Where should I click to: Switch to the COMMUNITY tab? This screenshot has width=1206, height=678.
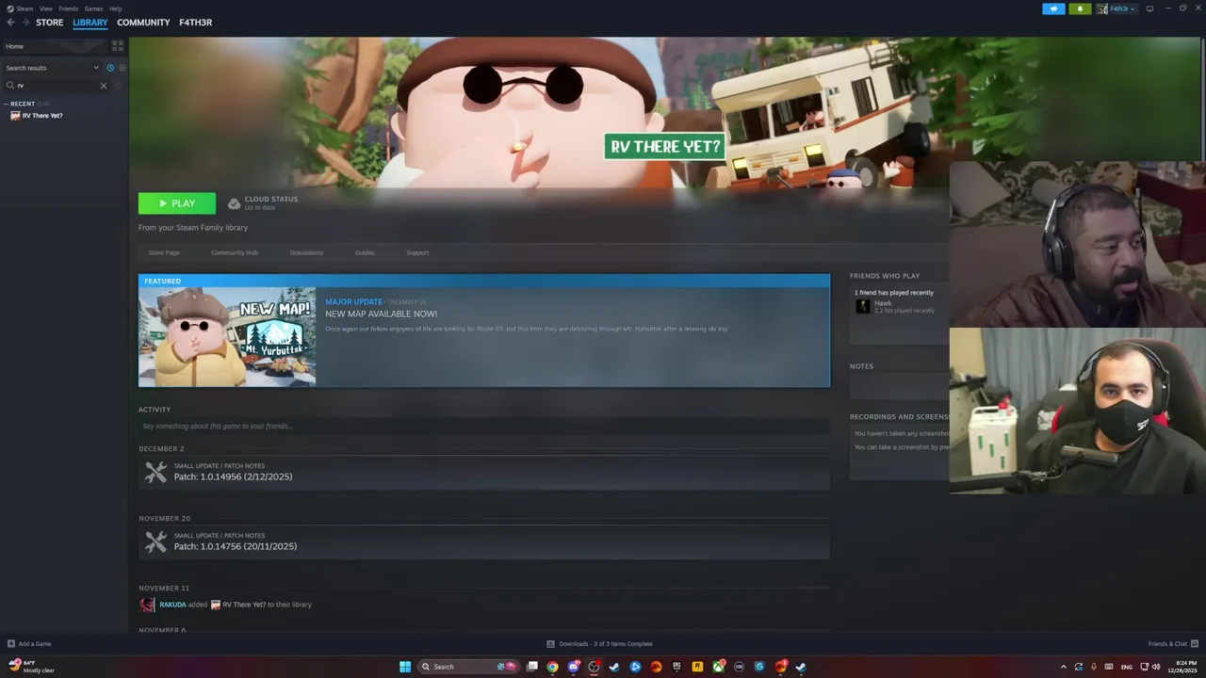coord(143,23)
